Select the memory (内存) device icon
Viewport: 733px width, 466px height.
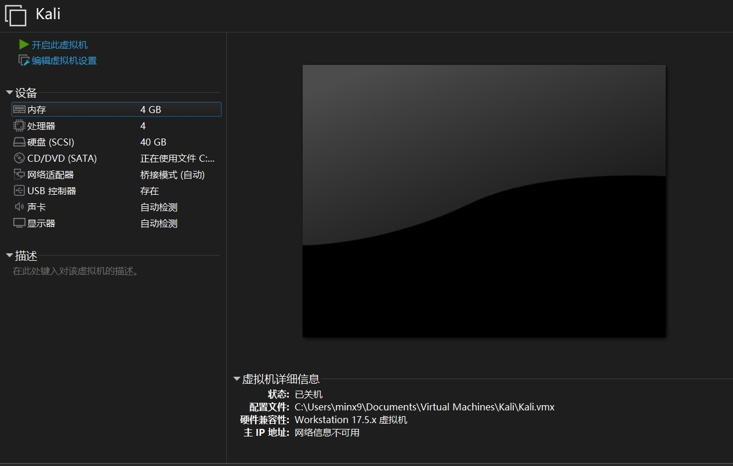tap(19, 110)
